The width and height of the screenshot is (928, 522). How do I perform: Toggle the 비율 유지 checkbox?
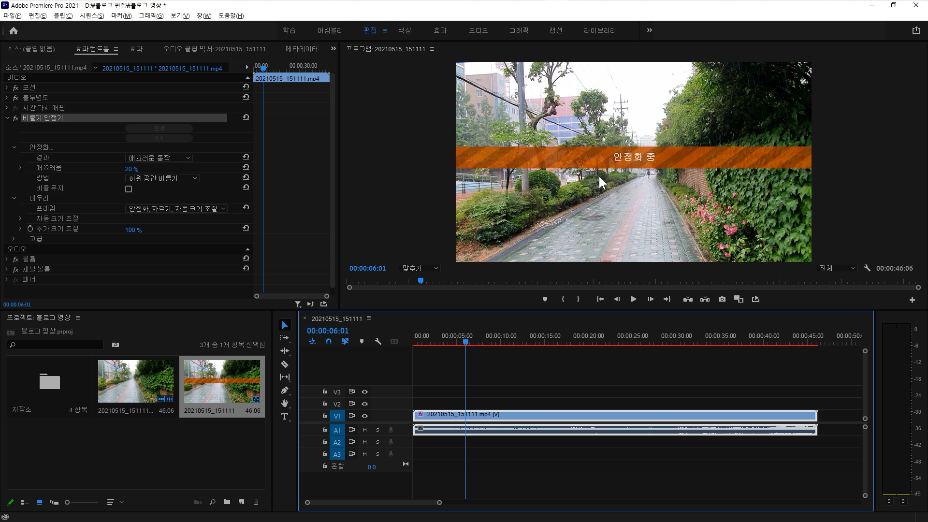129,189
